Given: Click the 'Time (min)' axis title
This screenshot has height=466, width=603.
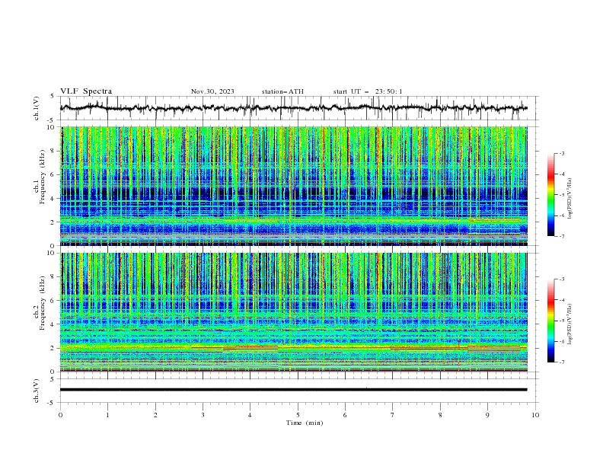Looking at the screenshot, I should point(305,423).
